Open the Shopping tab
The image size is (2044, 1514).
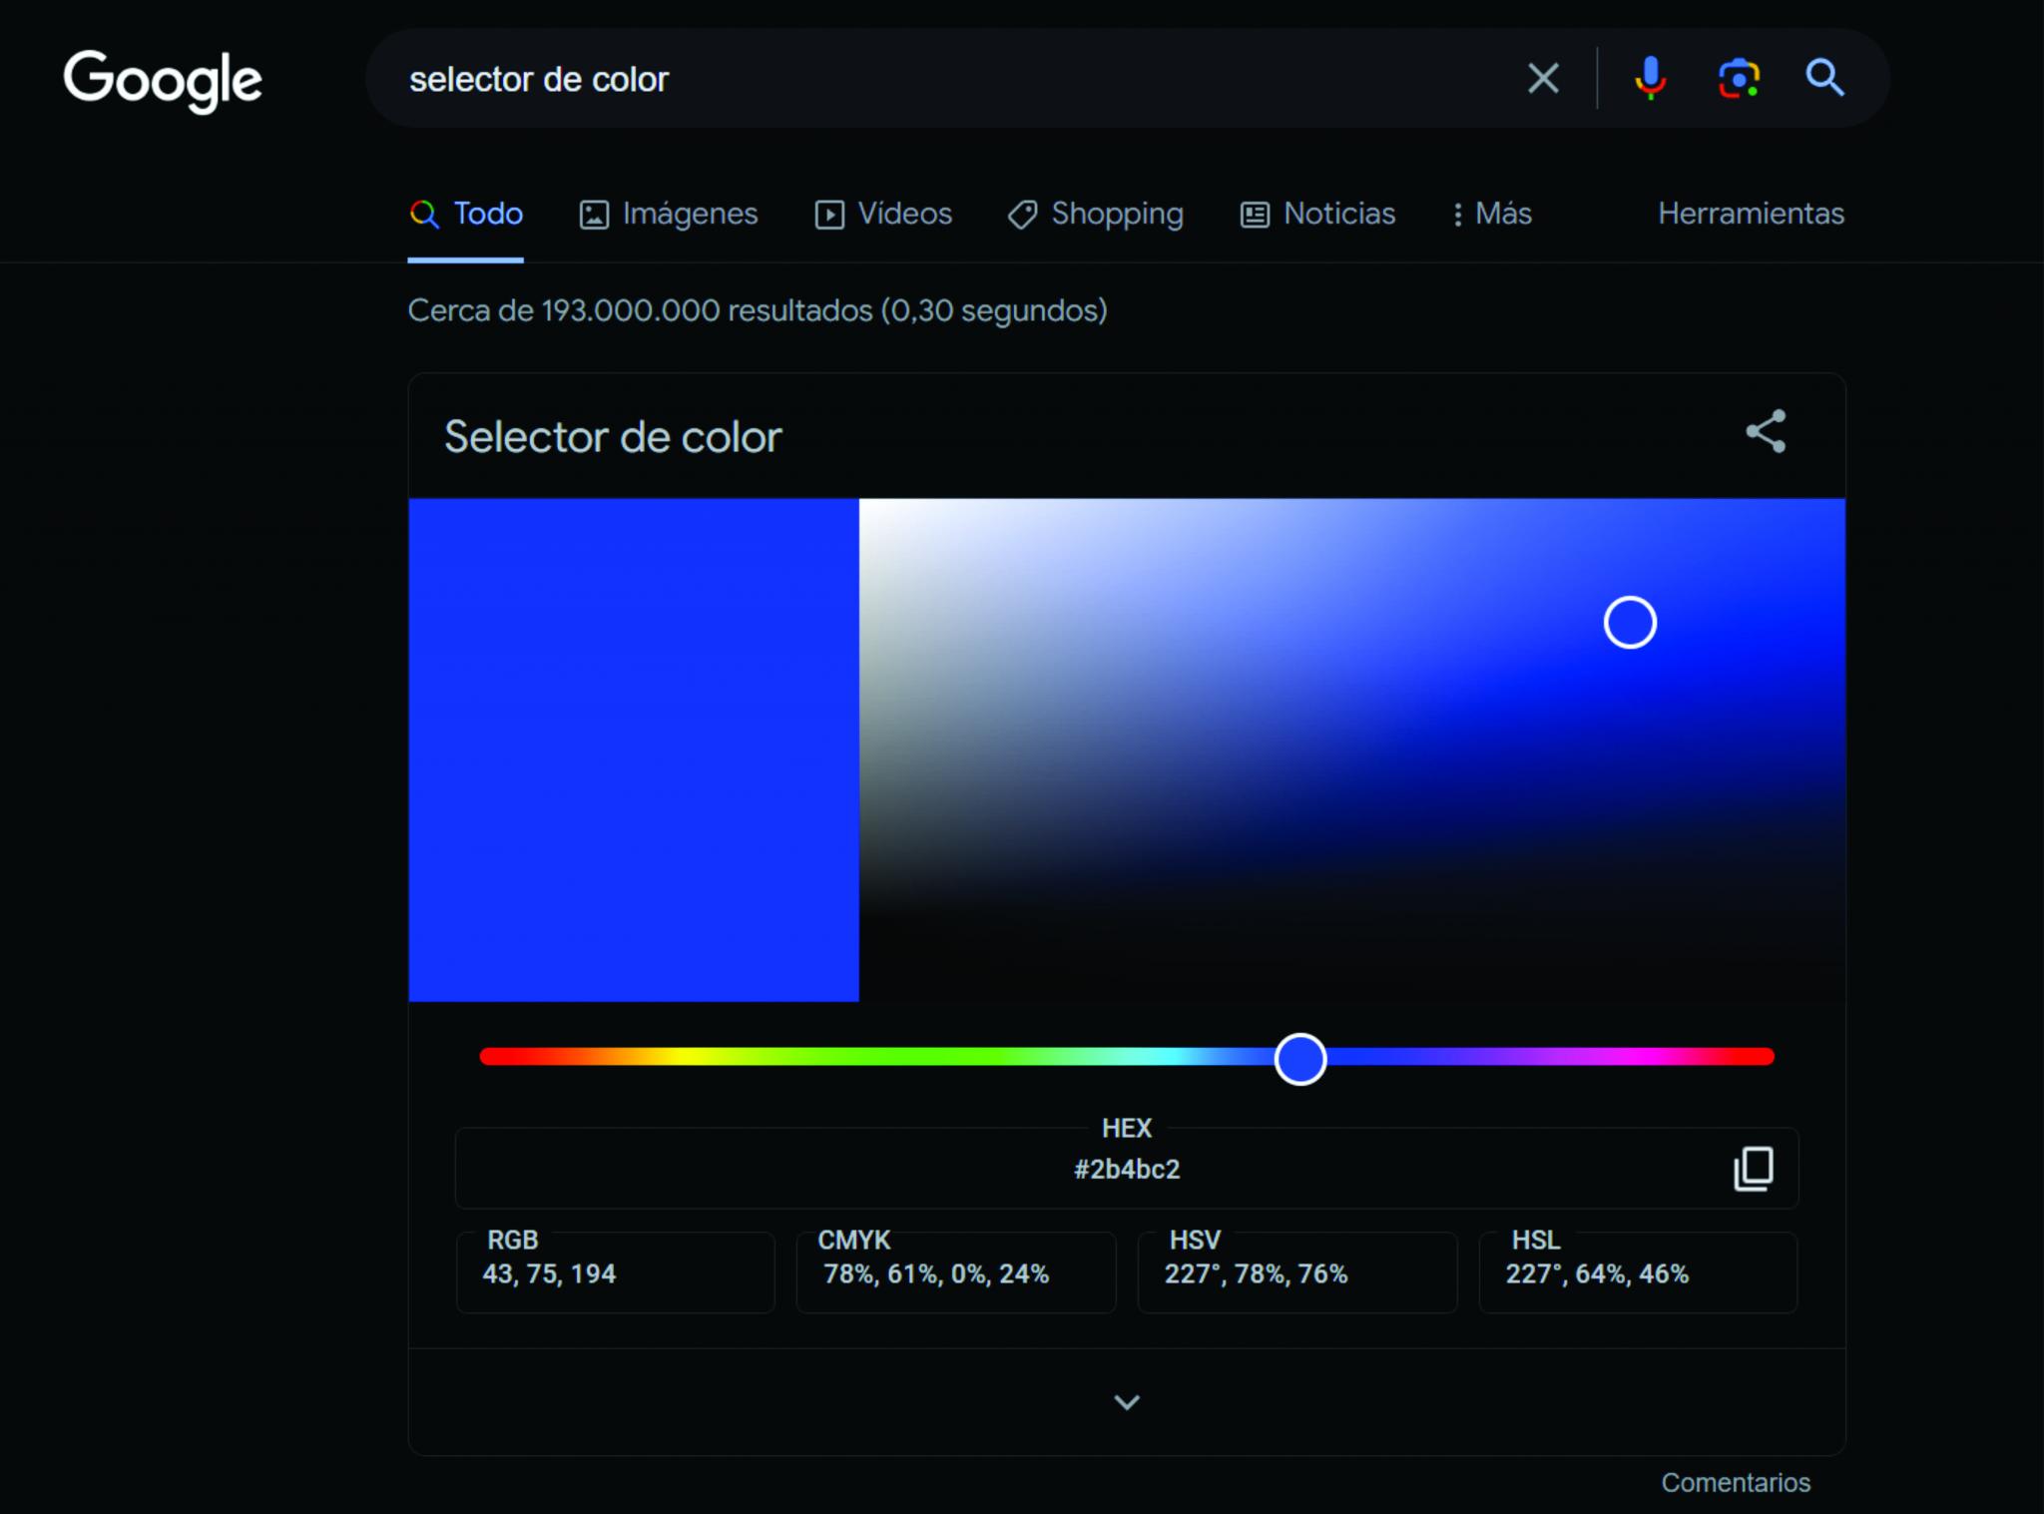tap(1096, 214)
